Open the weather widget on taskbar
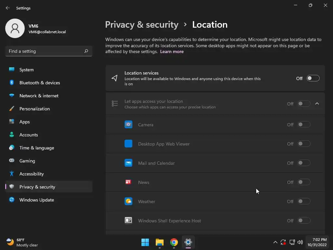This screenshot has height=250, width=333. point(22,242)
